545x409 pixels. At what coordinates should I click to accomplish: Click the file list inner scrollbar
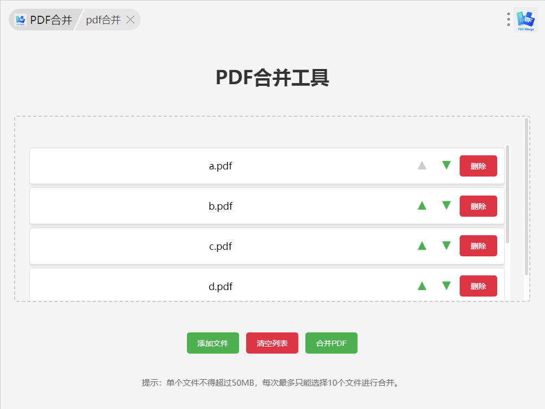508,194
